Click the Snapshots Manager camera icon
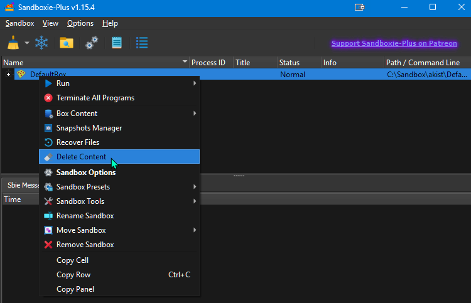 (48, 128)
